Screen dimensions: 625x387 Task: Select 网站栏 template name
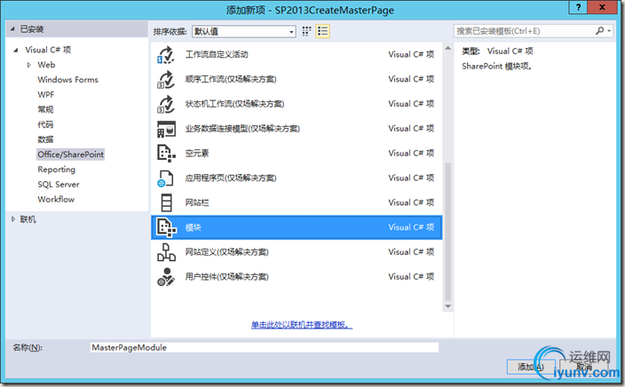click(197, 203)
